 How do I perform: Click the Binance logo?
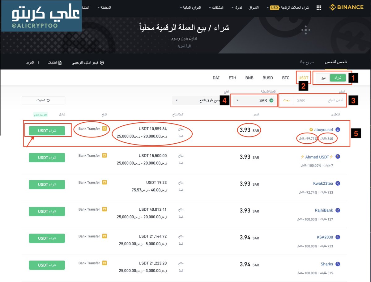coord(346,7)
